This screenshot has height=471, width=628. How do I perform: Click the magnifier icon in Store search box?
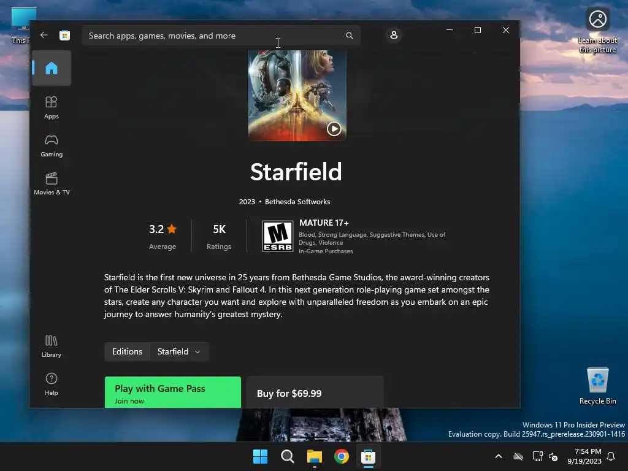click(x=349, y=36)
